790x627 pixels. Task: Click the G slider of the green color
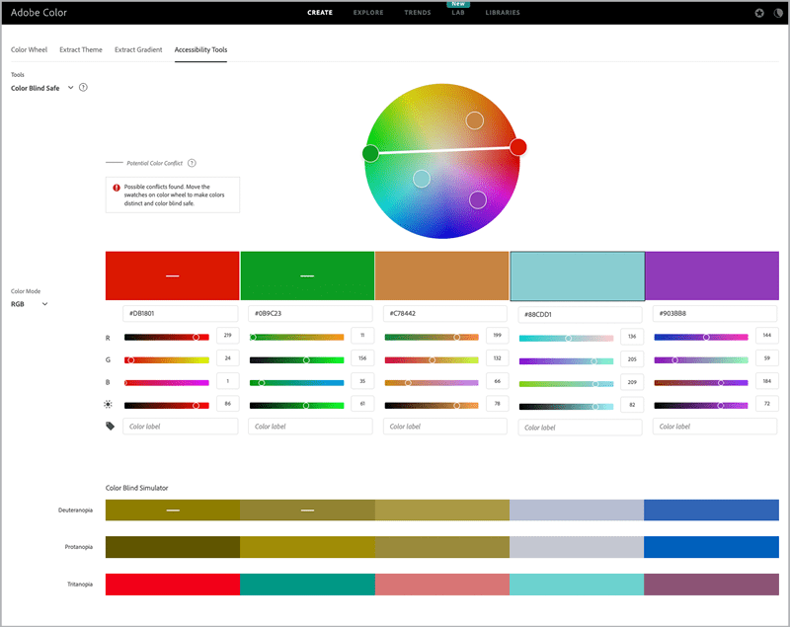click(x=297, y=360)
